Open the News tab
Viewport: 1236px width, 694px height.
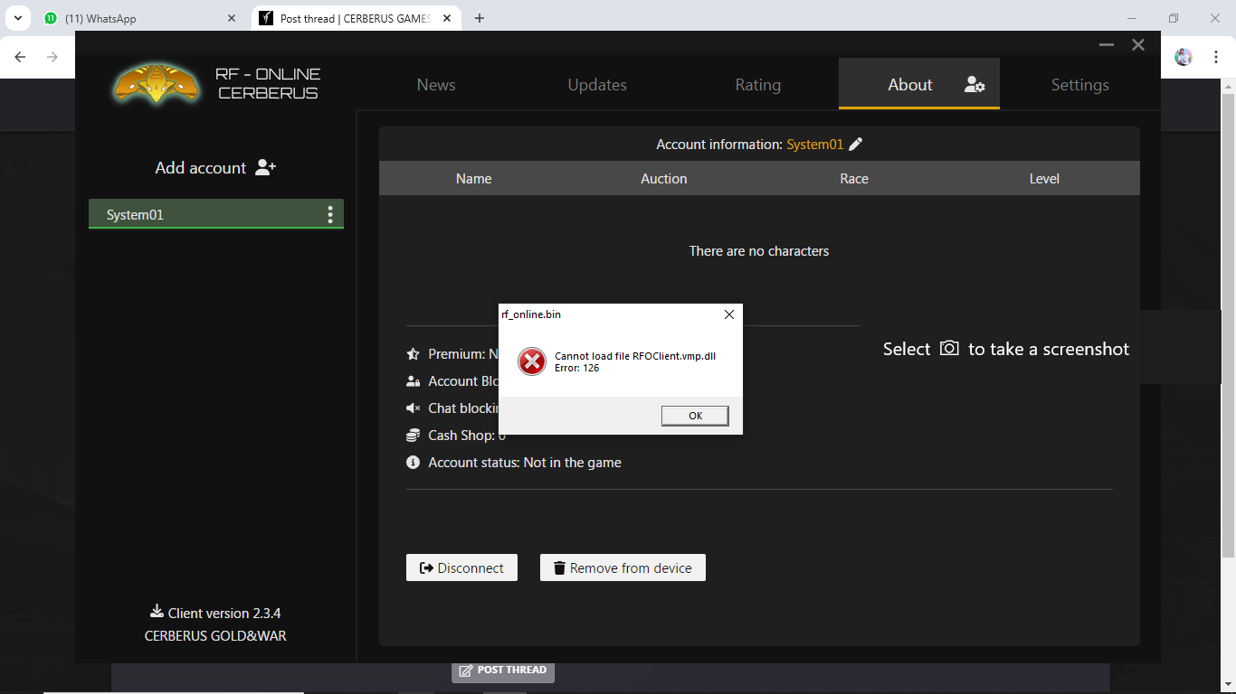[x=436, y=85]
